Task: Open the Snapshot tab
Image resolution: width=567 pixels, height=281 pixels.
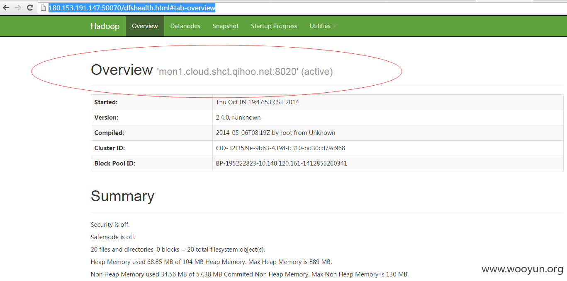Action: pyautogui.click(x=226, y=26)
